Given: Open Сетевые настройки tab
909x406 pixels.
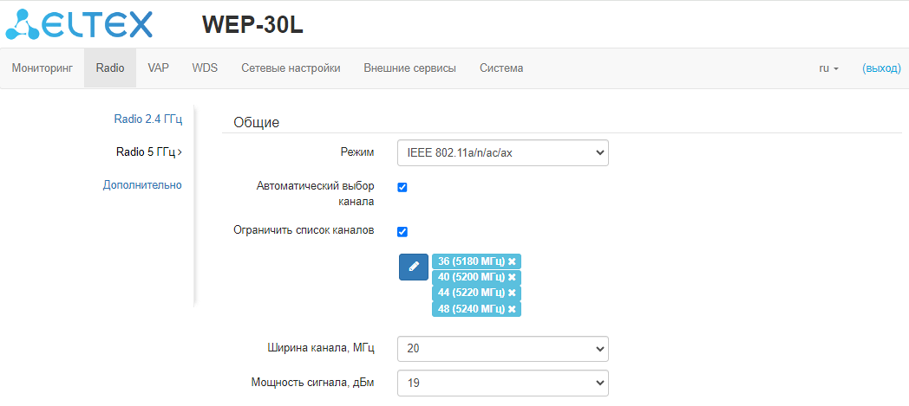Looking at the screenshot, I should pos(291,68).
